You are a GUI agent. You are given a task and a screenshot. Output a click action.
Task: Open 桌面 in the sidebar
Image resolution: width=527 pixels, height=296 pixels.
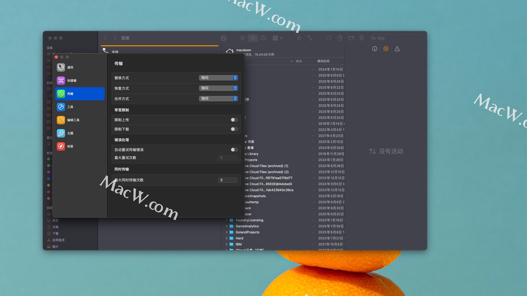click(55, 220)
